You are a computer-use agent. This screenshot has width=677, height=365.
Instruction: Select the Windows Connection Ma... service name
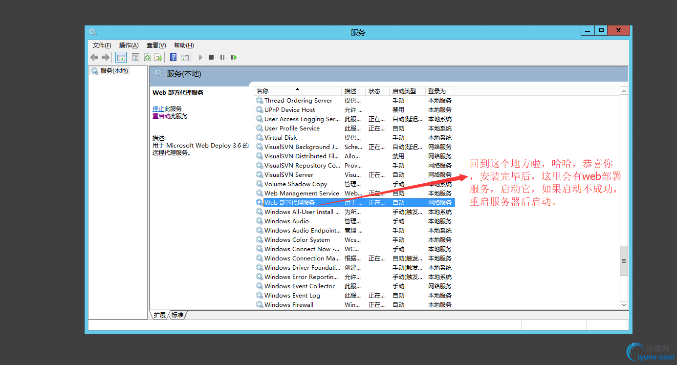pos(302,258)
